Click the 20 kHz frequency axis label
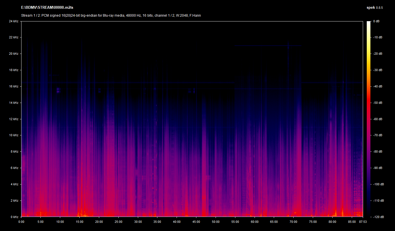This screenshot has height=231, width=395. (13, 54)
